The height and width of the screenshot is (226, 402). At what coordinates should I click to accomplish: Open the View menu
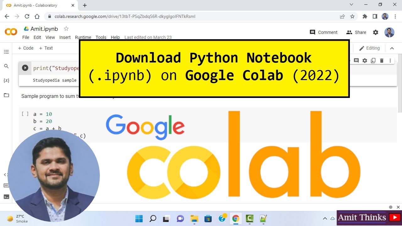(x=50, y=37)
